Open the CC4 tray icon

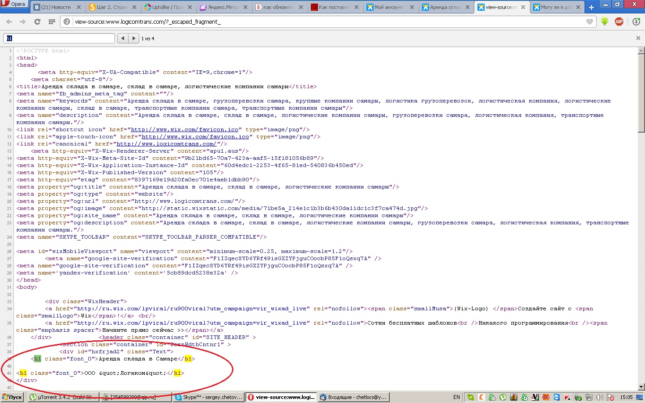tap(546, 397)
